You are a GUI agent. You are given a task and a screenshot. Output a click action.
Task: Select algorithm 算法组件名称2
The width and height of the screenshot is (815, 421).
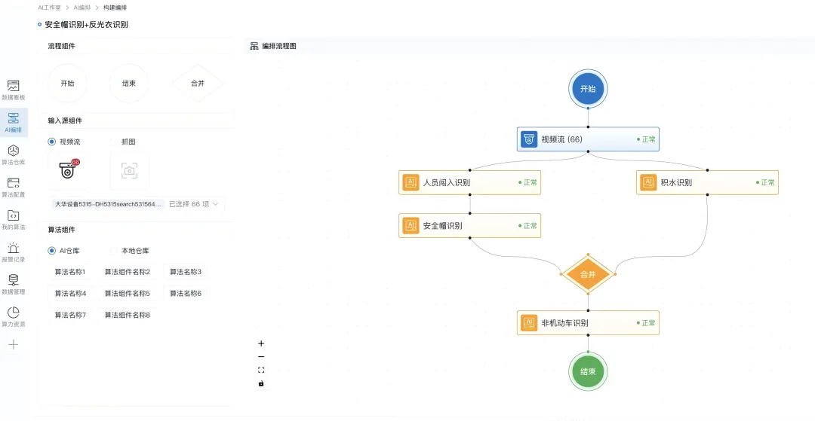tap(128, 272)
